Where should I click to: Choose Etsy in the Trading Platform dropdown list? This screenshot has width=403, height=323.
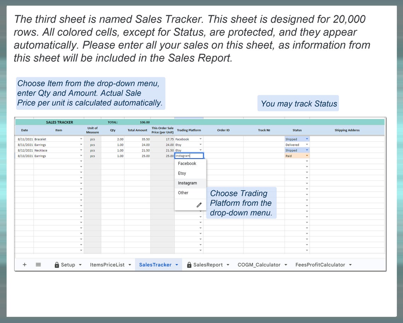(182, 173)
